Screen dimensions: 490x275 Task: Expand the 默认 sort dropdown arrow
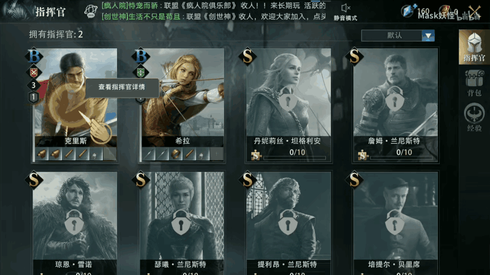pos(428,35)
